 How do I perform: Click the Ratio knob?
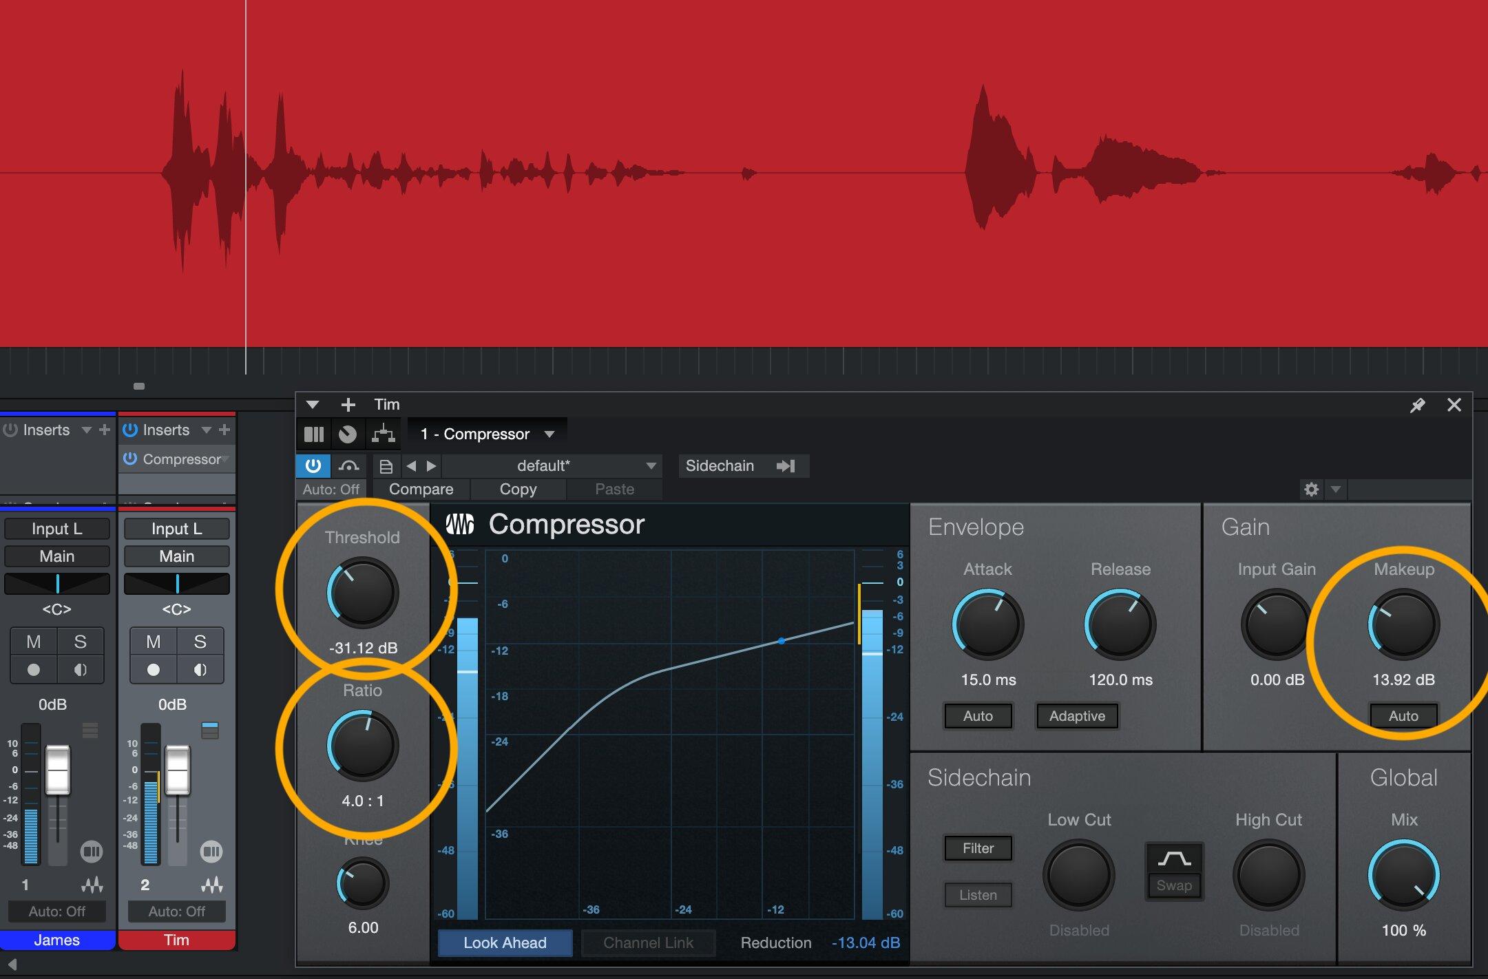(362, 746)
